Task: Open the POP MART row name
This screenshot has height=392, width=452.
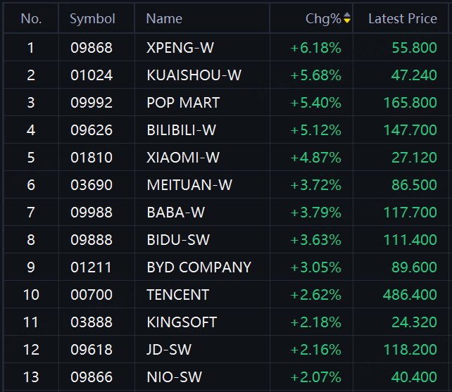Action: (x=183, y=103)
